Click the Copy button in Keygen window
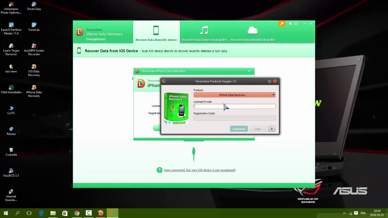This screenshot has width=388, height=218. pyautogui.click(x=257, y=129)
